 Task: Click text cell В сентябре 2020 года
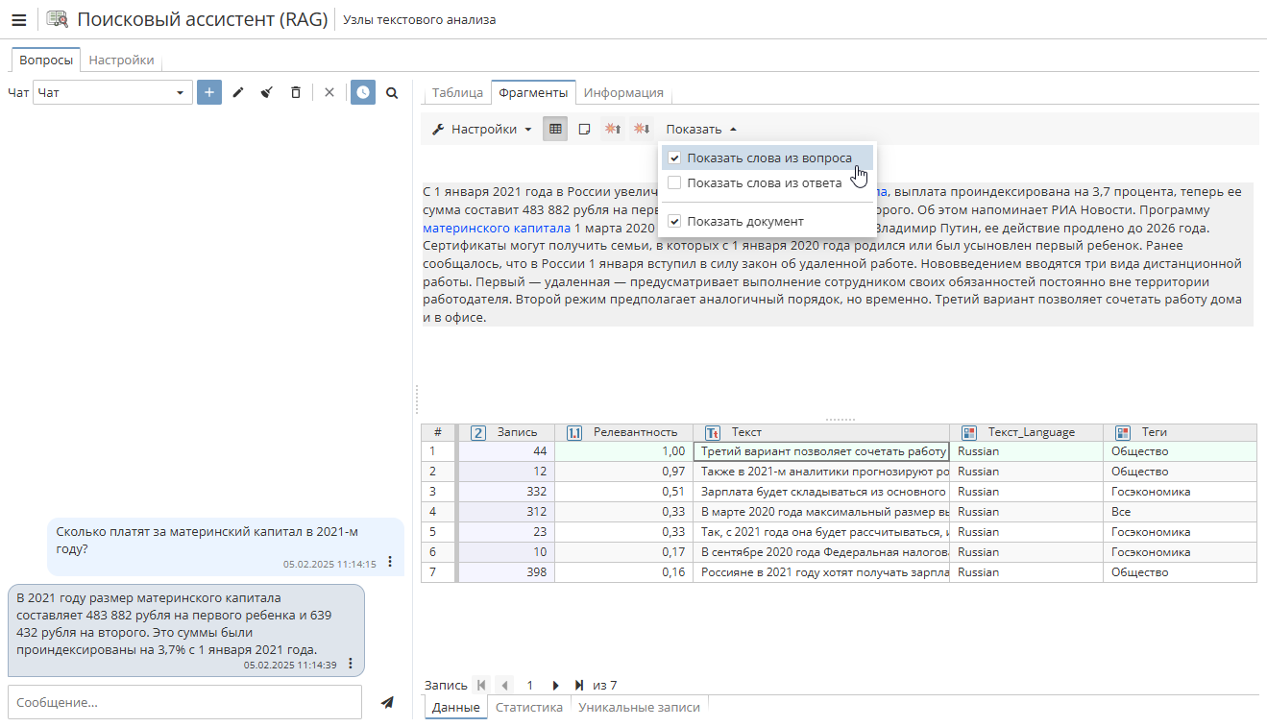tap(820, 552)
